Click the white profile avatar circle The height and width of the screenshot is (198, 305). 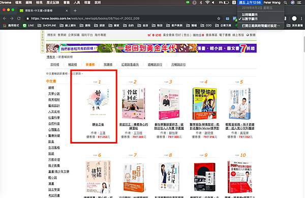[294, 18]
